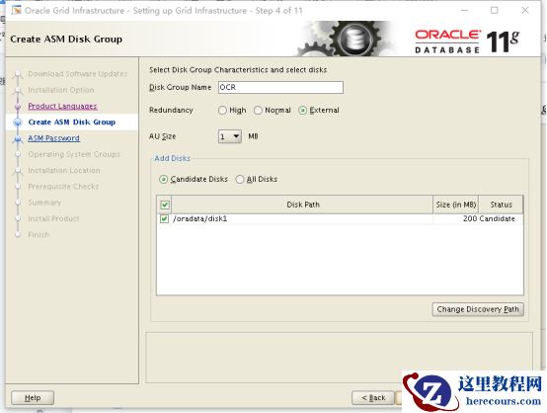Click Prerequisite Checks step
The width and height of the screenshot is (547, 413).
(x=63, y=187)
